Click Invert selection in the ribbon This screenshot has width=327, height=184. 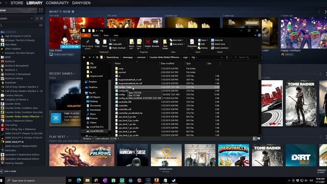click(x=220, y=48)
